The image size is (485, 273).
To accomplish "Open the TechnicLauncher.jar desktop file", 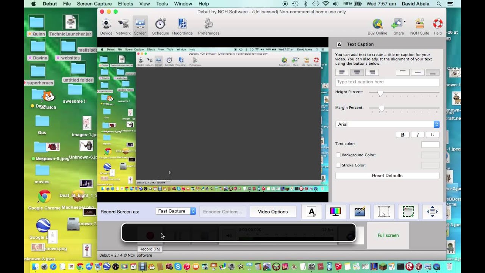I will click(70, 25).
